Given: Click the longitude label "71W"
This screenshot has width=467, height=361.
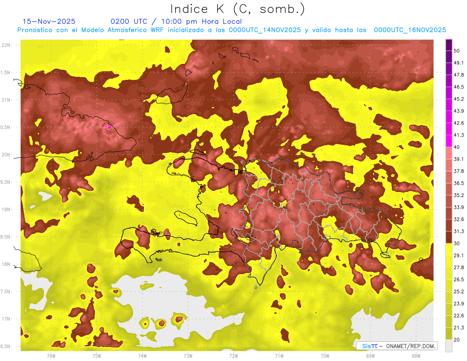Looking at the screenshot, I should pos(279,356).
